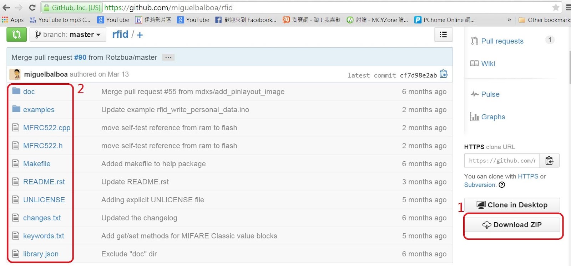This screenshot has height=266, width=571.
Task: Click the Download ZIP button
Action: 512,225
